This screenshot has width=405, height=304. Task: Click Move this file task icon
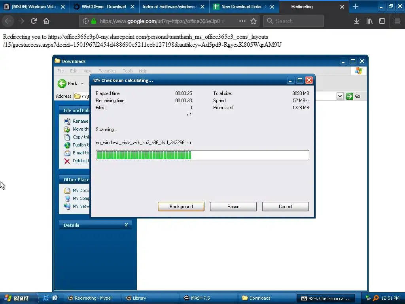tap(67, 129)
